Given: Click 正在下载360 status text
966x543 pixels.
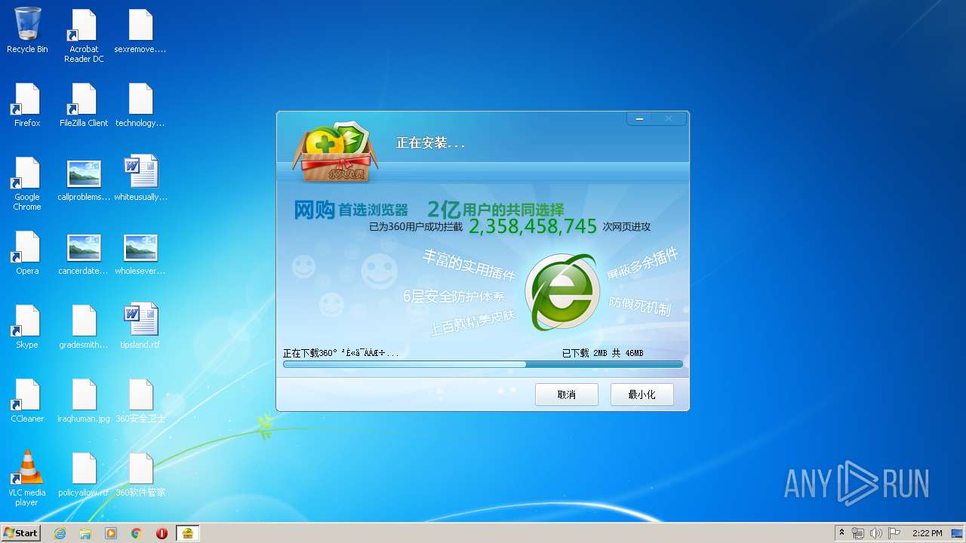Looking at the screenshot, I should pyautogui.click(x=340, y=353).
